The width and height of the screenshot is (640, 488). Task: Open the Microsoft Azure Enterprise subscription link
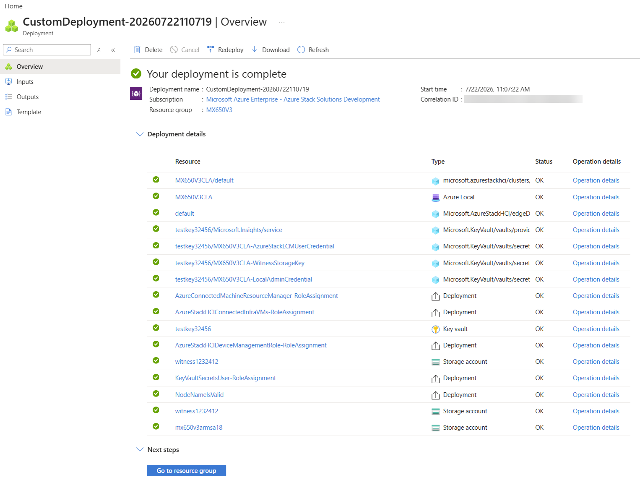(x=293, y=99)
